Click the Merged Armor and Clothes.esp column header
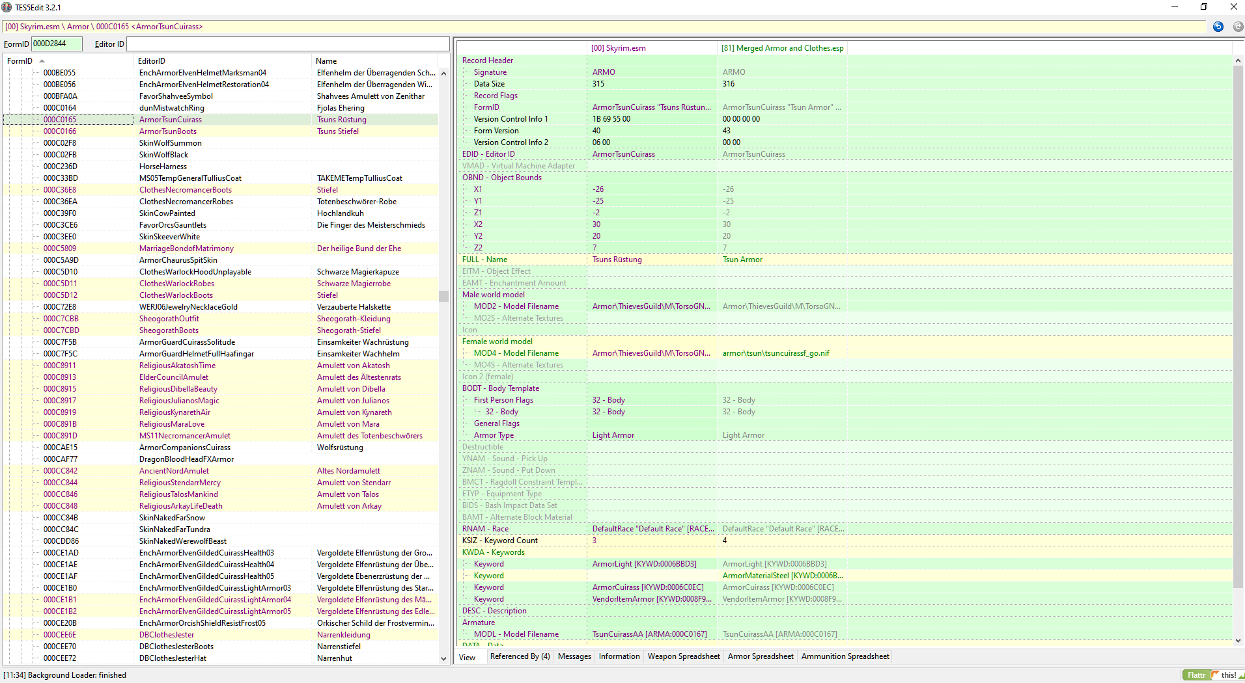 coord(782,48)
